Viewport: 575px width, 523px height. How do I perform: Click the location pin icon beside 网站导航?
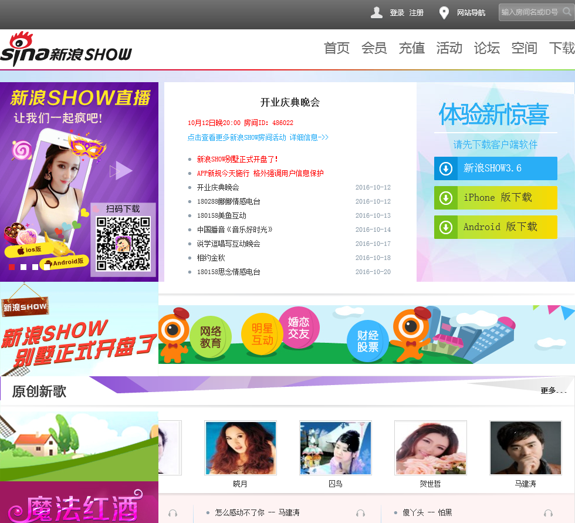coord(444,13)
